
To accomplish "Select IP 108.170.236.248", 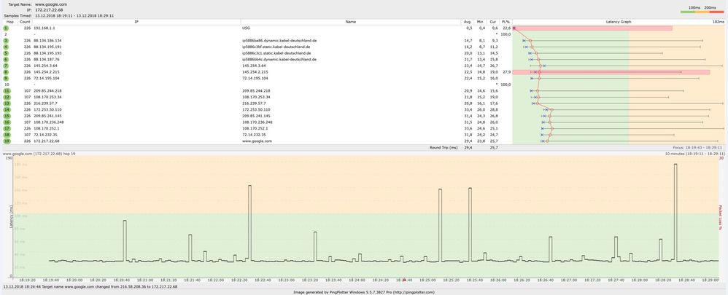I will [48, 122].
